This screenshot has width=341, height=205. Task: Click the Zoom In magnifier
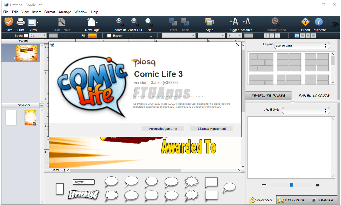(120, 22)
